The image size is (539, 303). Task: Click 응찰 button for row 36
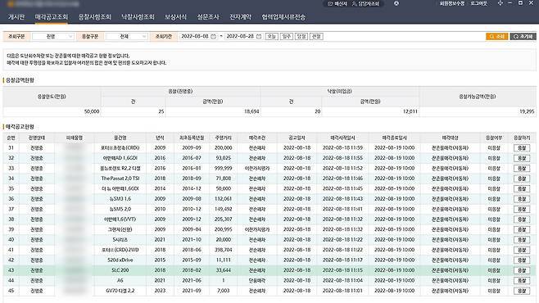(x=522, y=199)
